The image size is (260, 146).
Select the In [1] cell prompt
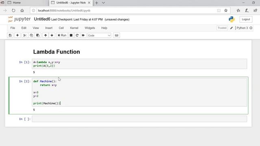25,62
